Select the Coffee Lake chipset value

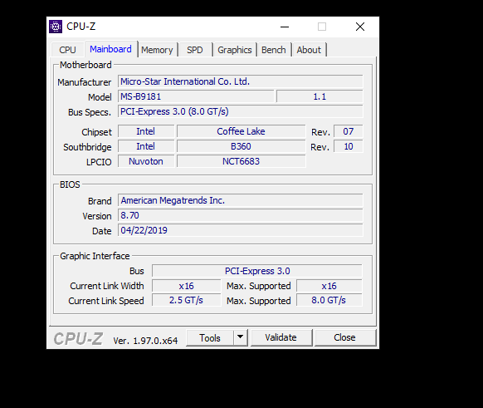click(241, 131)
